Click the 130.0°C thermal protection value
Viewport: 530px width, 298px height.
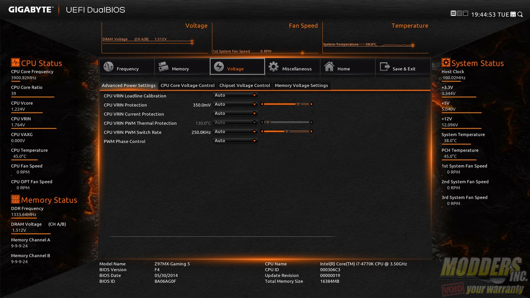point(203,123)
